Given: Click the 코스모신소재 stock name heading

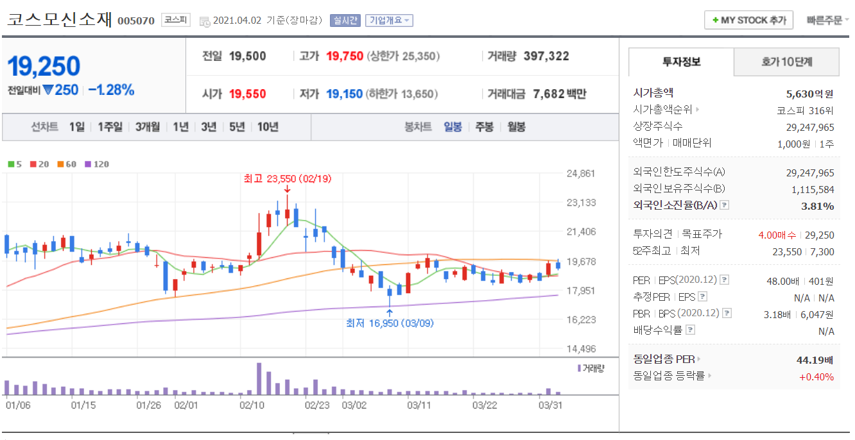Looking at the screenshot, I should click(x=60, y=20).
